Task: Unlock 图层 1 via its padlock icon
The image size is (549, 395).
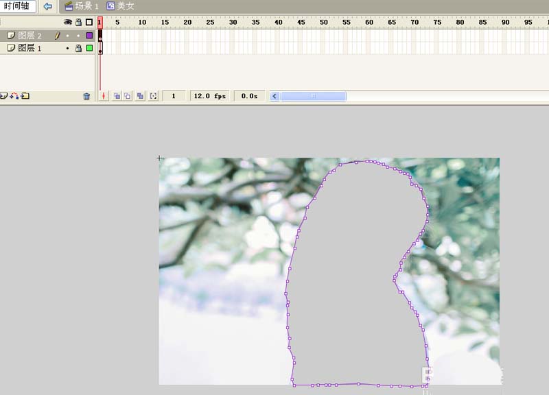Action: pos(79,48)
